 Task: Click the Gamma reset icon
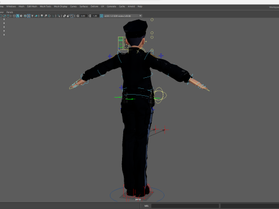click(x=90, y=16)
